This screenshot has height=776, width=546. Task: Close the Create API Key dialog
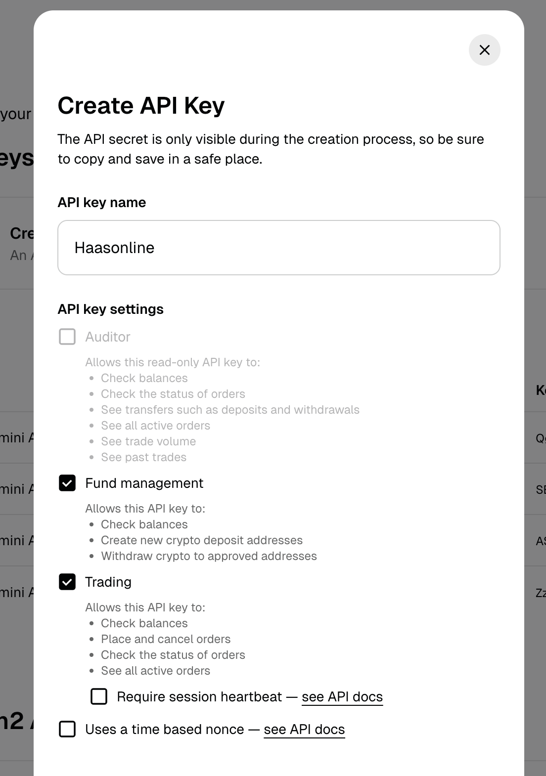click(x=484, y=50)
